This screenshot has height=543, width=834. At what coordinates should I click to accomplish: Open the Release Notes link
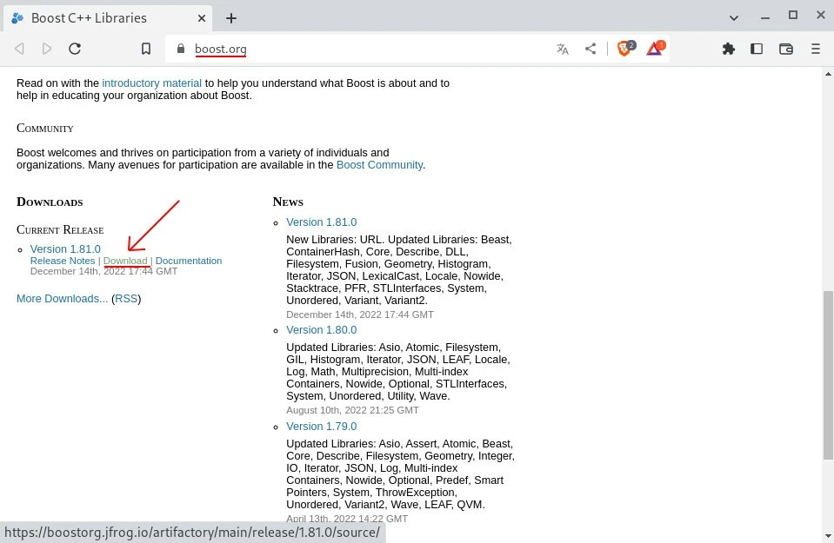click(63, 261)
